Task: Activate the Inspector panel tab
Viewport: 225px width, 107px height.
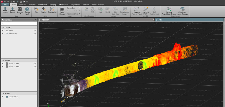Action: (x=45, y=20)
